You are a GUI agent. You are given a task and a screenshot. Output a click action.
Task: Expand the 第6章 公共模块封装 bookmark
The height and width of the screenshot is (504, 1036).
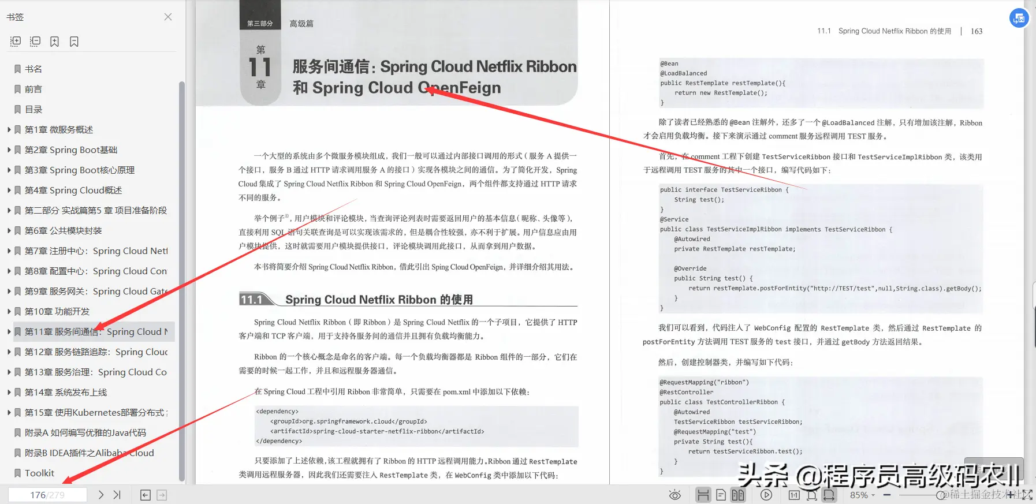9,230
